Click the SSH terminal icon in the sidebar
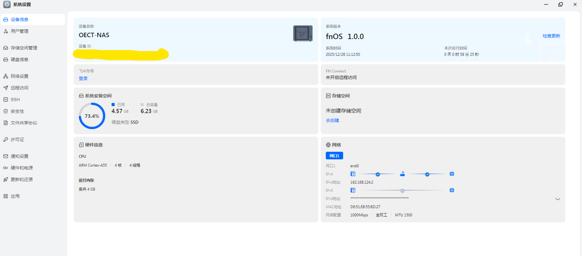 pos(6,100)
